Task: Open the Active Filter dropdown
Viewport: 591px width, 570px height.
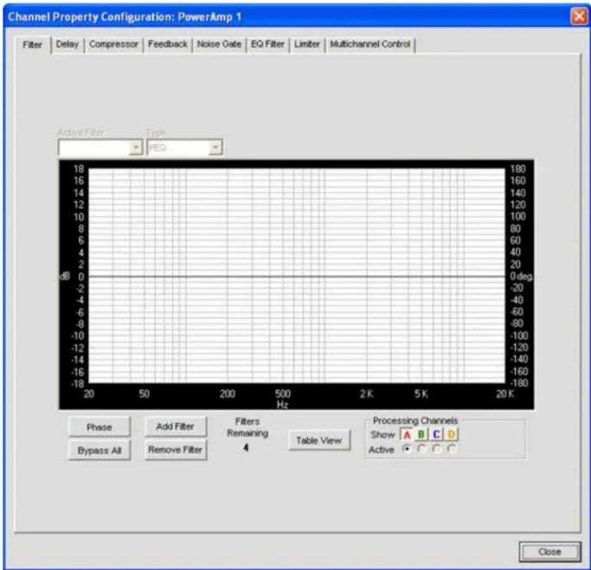Action: tap(100, 147)
